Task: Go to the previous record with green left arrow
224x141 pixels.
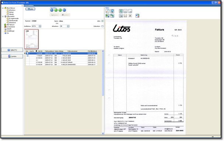Action: click(x=56, y=10)
